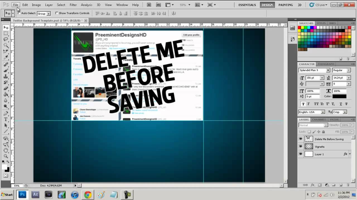Toggle Faux Bold in Character panel

tap(303, 104)
